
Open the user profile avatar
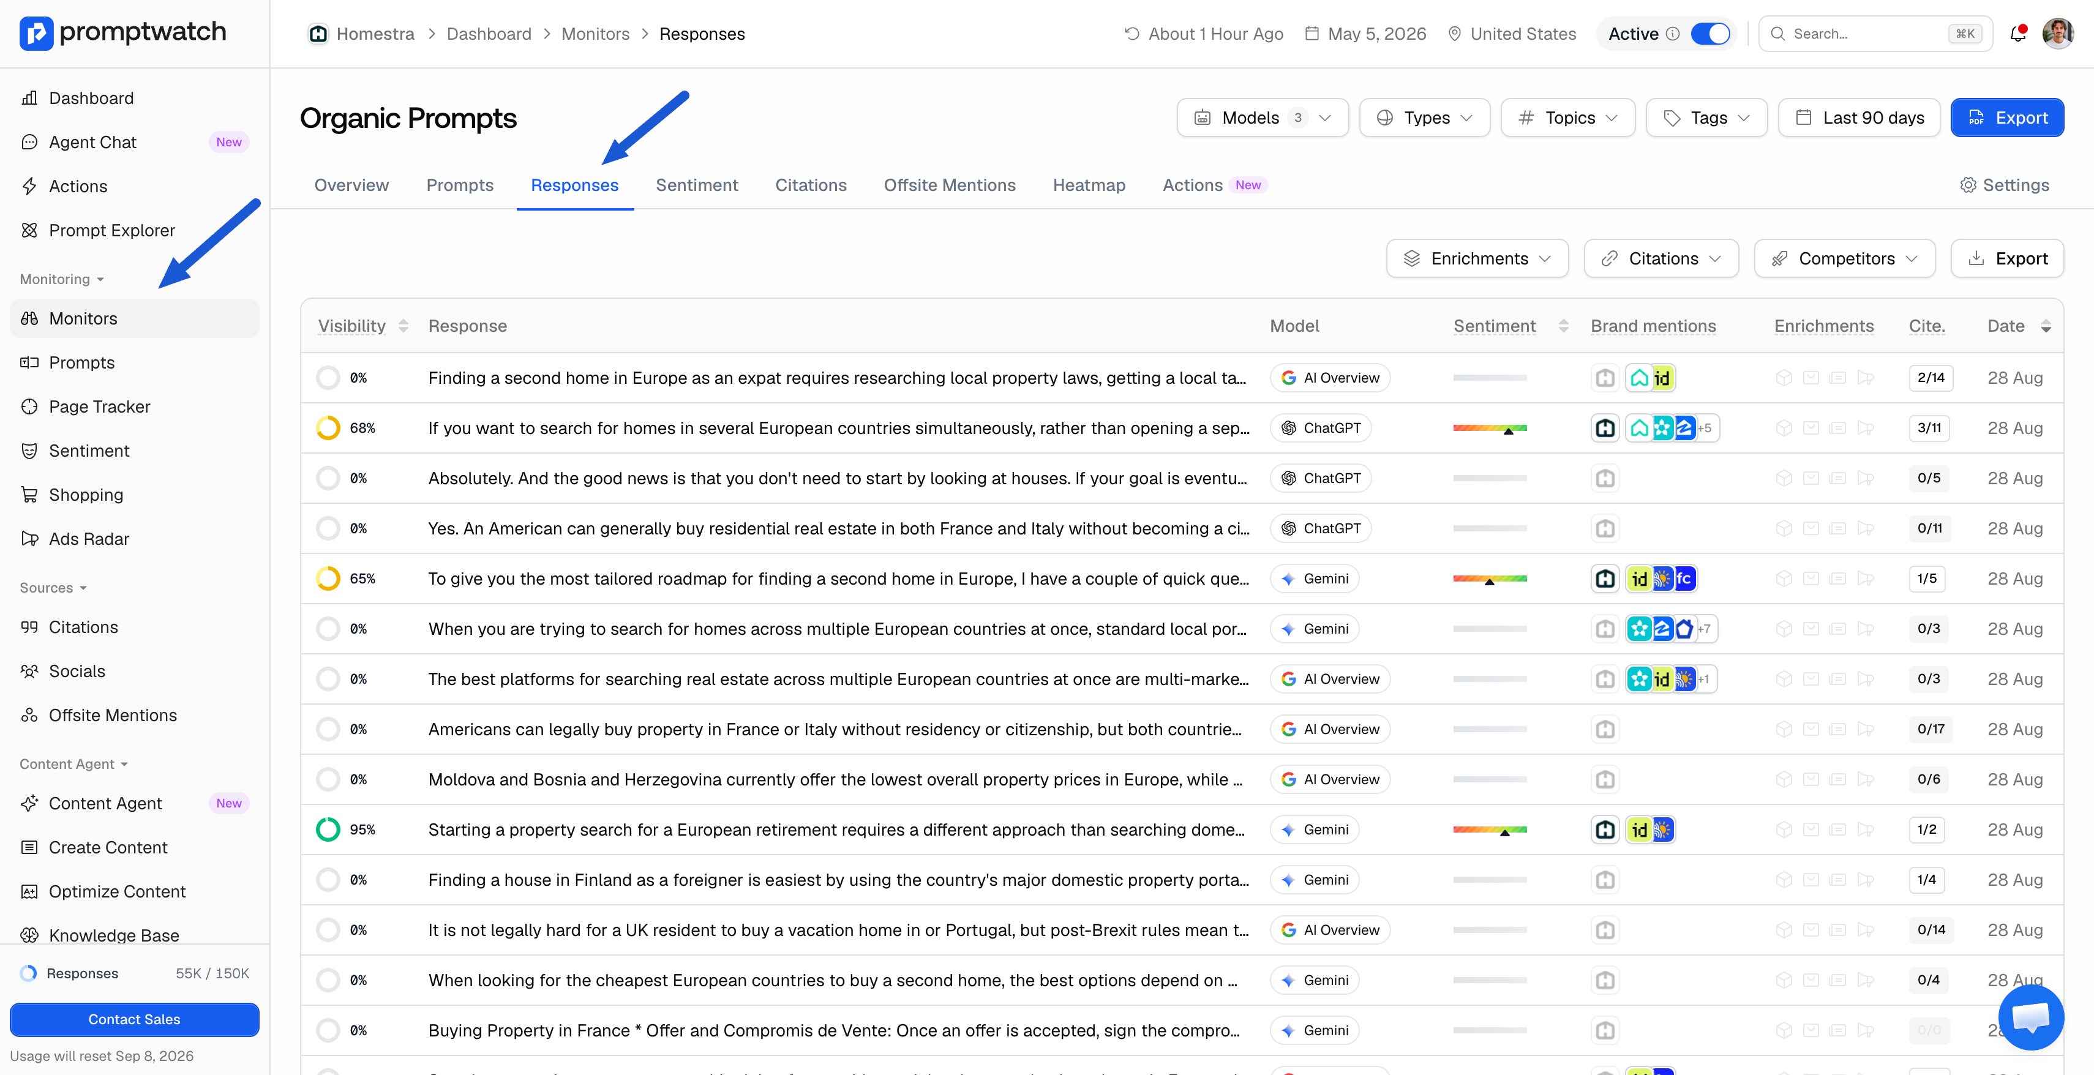2057,33
